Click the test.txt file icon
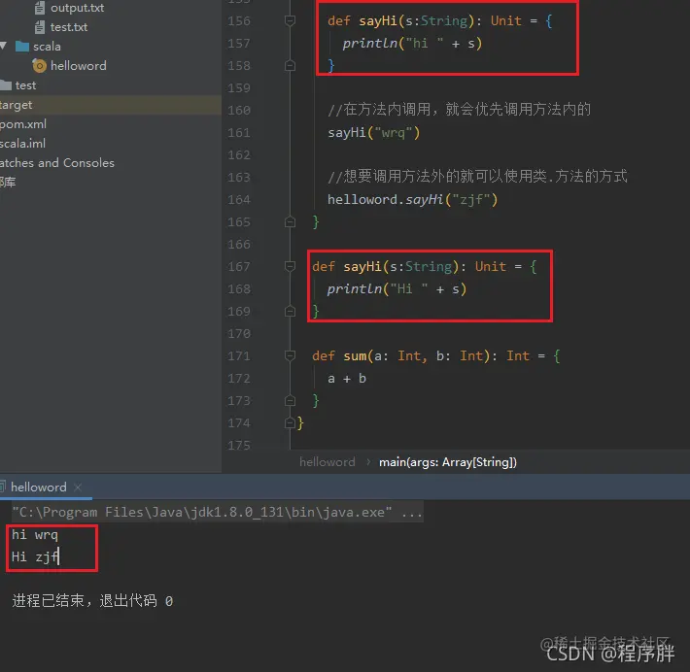This screenshot has height=672, width=690. 40,27
